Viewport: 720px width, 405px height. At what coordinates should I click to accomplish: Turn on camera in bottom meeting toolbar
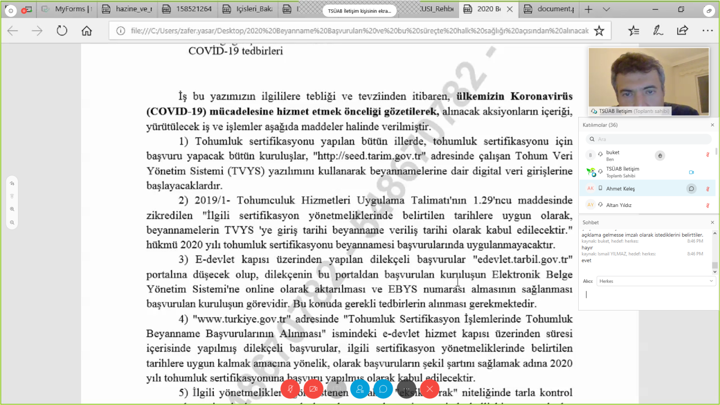(x=313, y=389)
